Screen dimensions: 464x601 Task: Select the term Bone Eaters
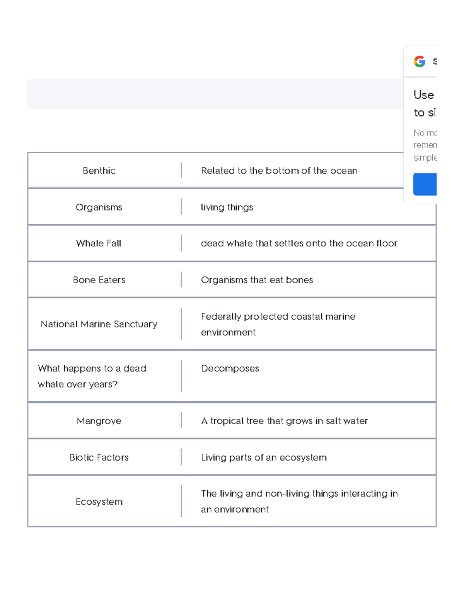(x=99, y=279)
